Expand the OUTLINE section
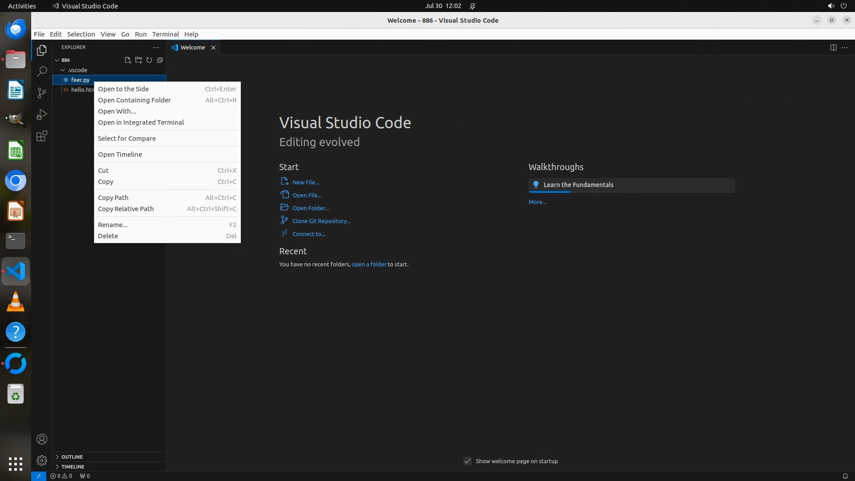Screen dimensions: 855x481 72,457
